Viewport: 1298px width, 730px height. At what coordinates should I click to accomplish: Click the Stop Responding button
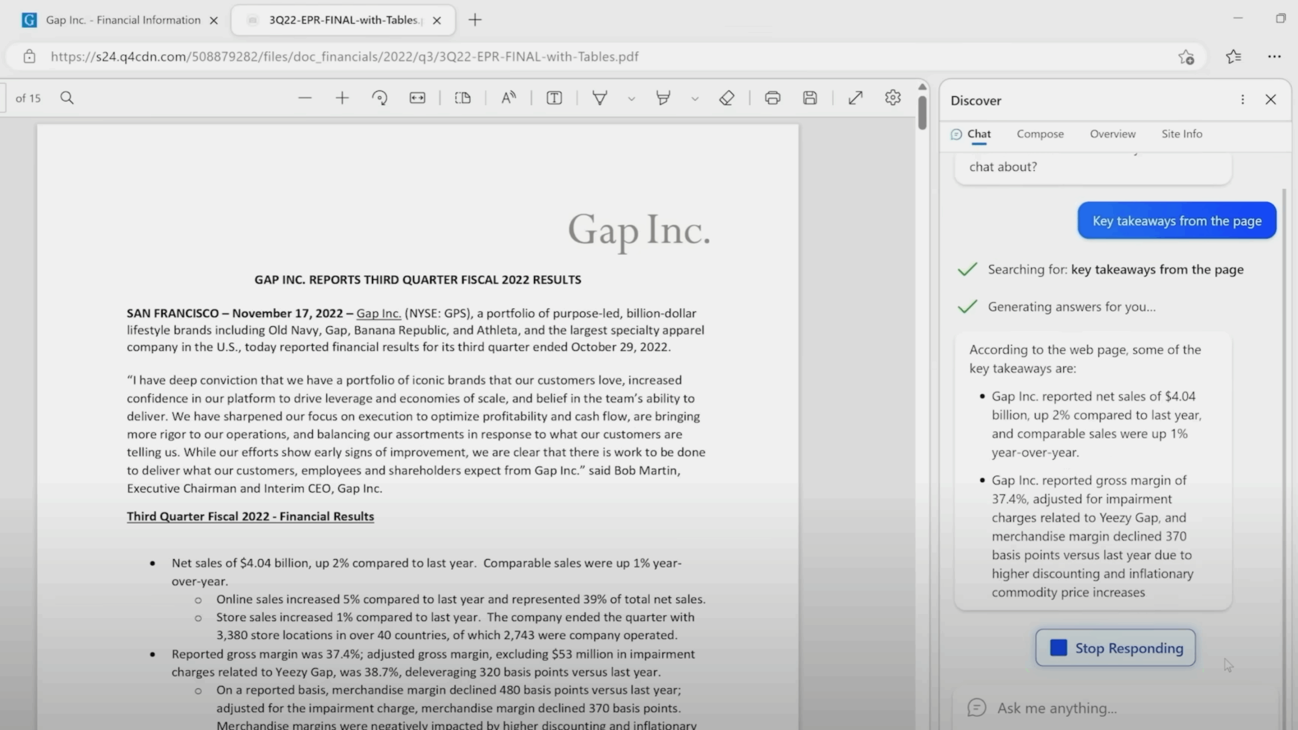click(1115, 648)
